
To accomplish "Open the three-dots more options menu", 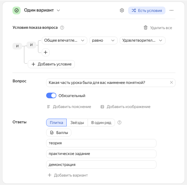I will pyautogui.click(x=171, y=10).
